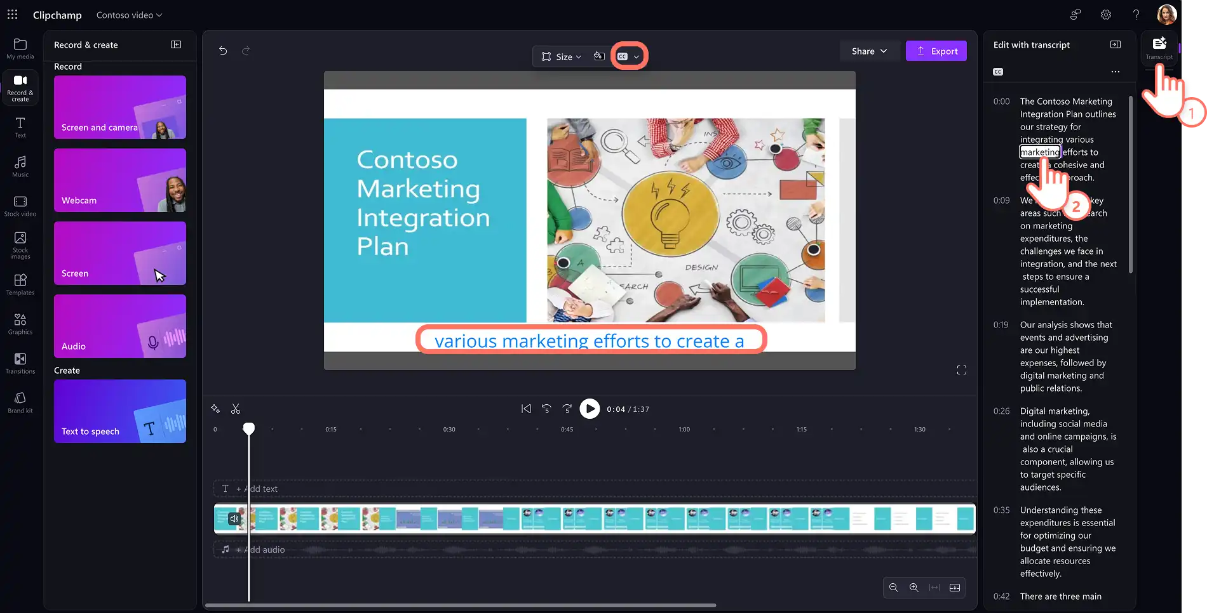Open Text to speech creator
The height and width of the screenshot is (613, 1207).
pos(120,411)
